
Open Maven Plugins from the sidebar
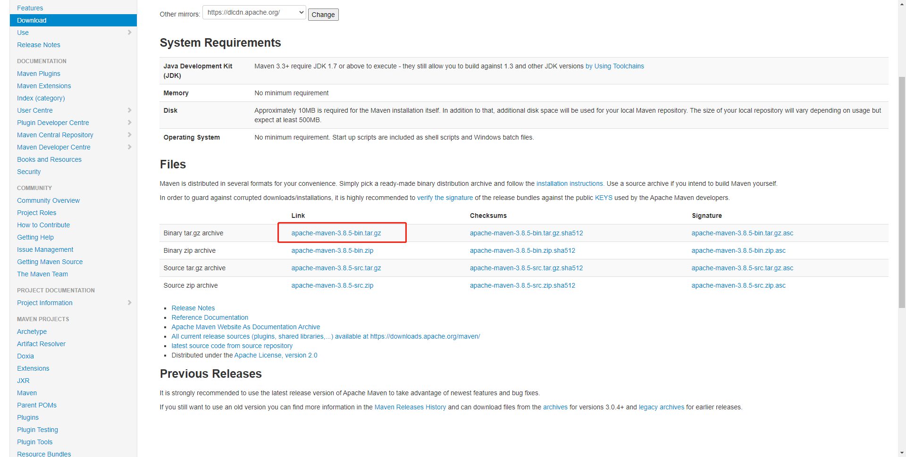point(38,74)
